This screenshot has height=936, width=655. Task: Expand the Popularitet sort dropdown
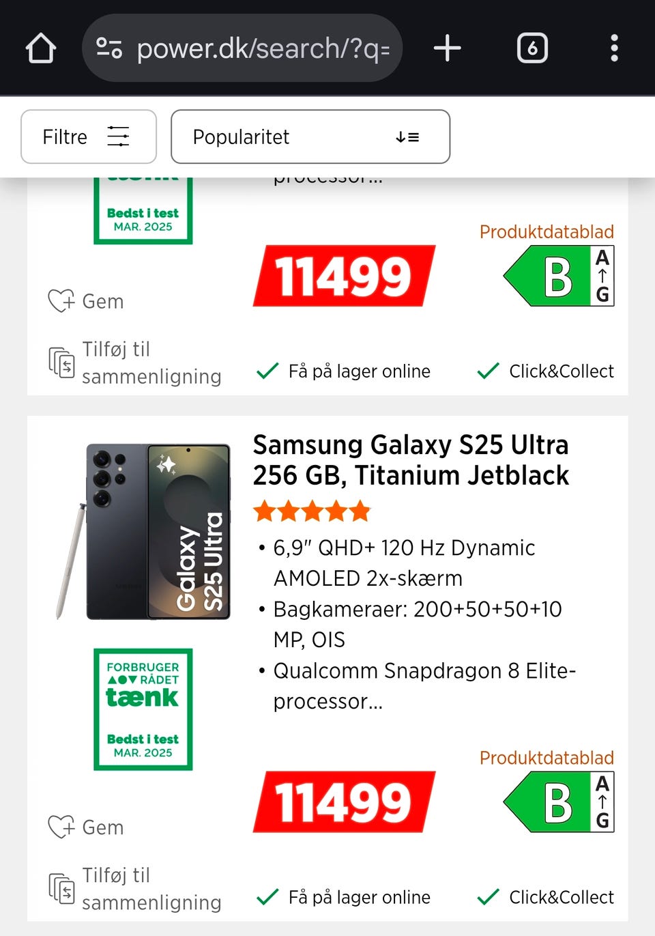[310, 137]
